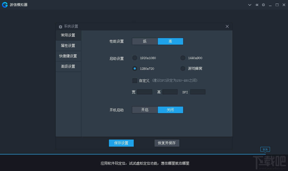Click the pin window icon
Image resolution: width=288 pixels, height=171 pixels.
coord(257,5)
